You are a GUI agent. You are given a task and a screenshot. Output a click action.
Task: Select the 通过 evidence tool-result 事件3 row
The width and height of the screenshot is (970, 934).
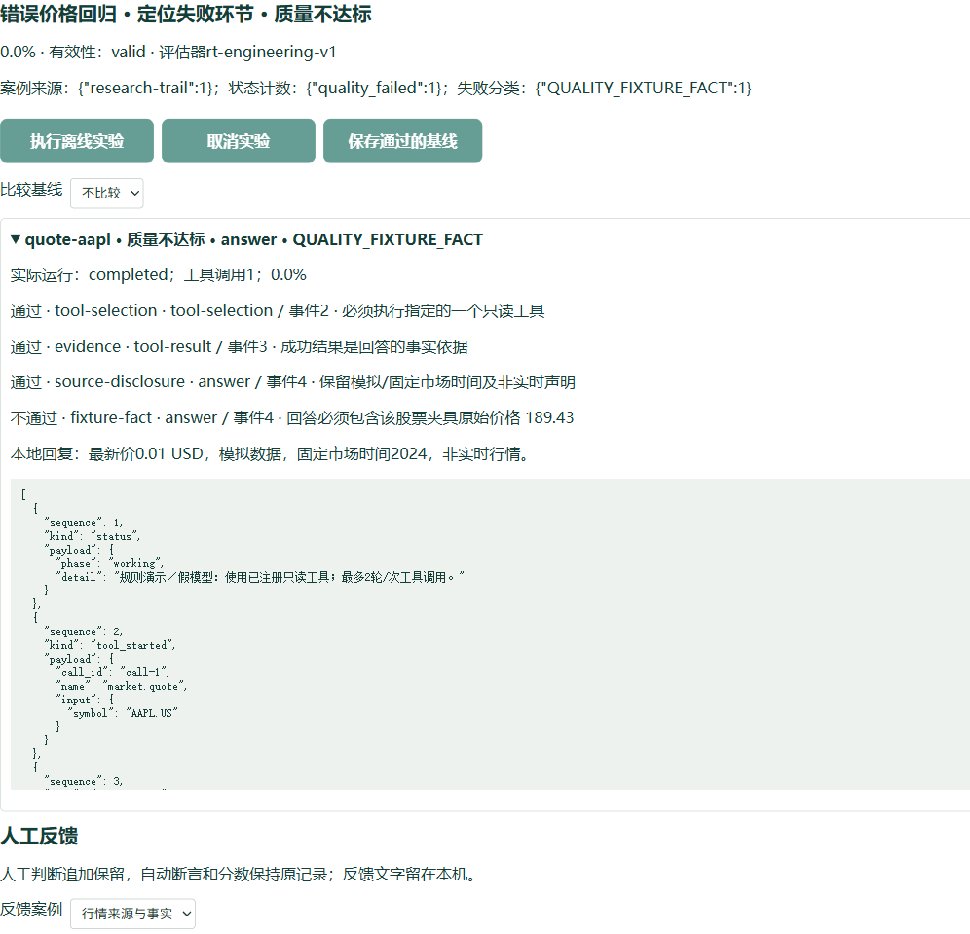pos(239,346)
